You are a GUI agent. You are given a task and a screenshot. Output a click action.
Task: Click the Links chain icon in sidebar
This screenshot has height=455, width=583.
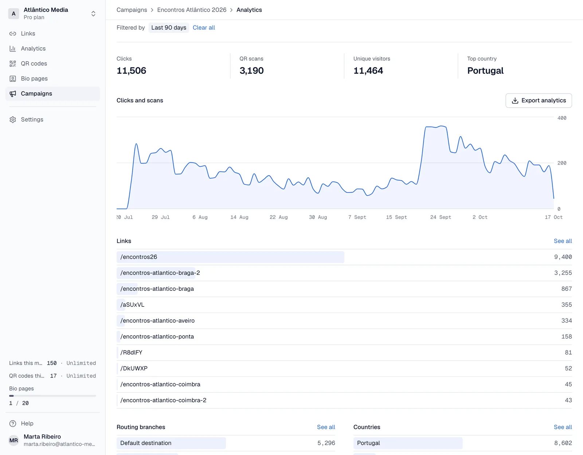[13, 33]
